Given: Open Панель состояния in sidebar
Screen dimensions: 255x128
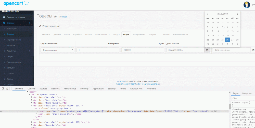Looking at the screenshot, I should [16, 17].
